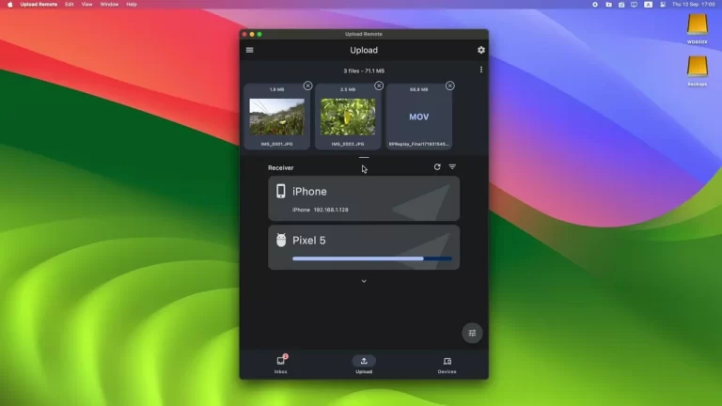This screenshot has width=722, height=406.
Task: Remove IMG_0002.JPG from selection
Action: pyautogui.click(x=379, y=86)
